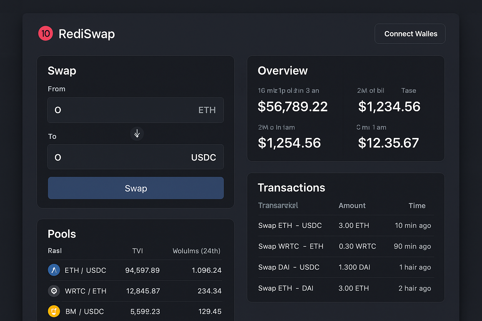This screenshot has height=321, width=482.
Task: Click the USDC token label in To field
Action: click(203, 157)
